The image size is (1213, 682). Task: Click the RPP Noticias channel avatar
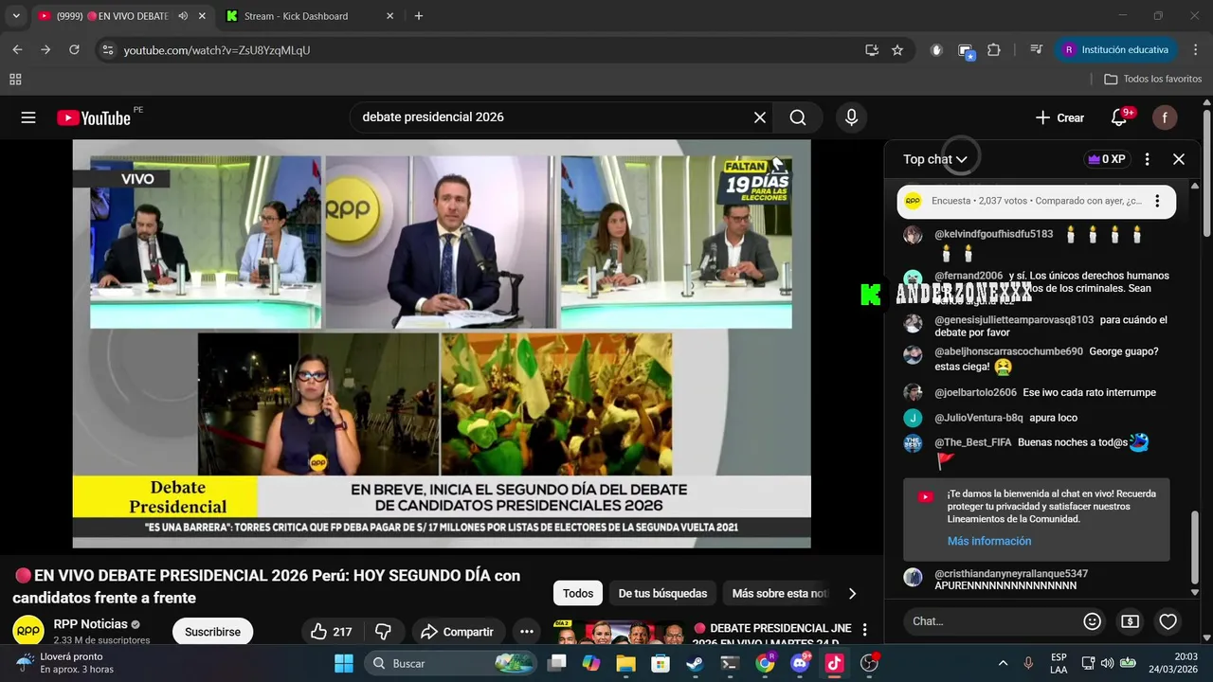(28, 631)
